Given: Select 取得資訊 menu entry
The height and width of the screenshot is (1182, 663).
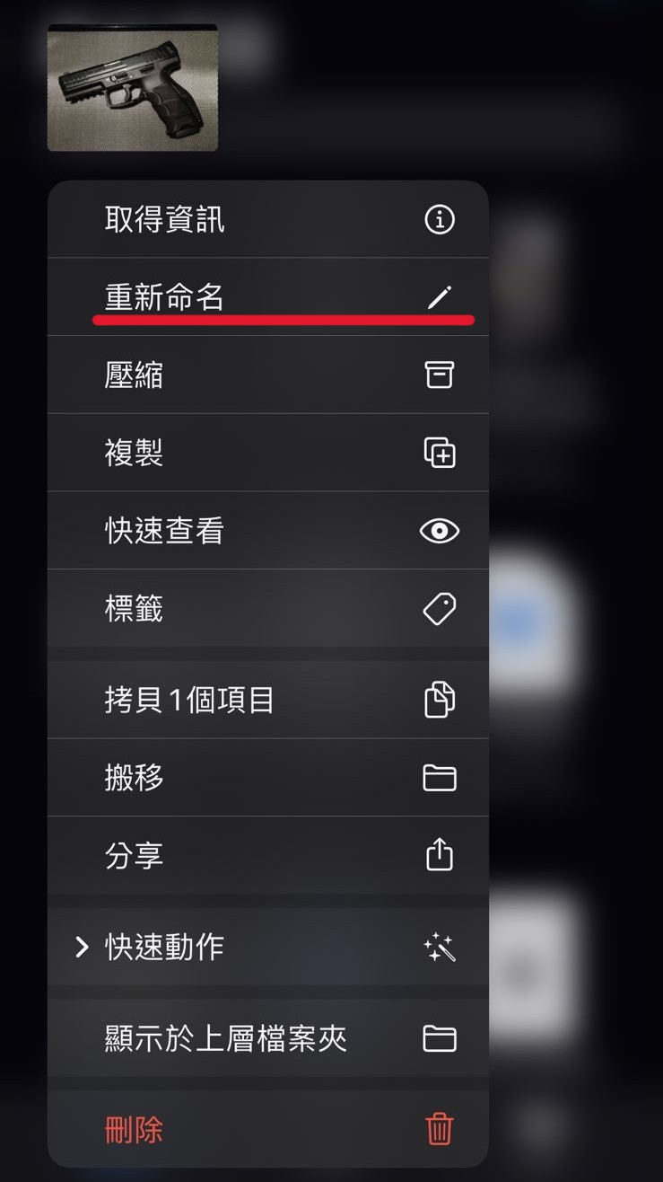Looking at the screenshot, I should (x=268, y=219).
